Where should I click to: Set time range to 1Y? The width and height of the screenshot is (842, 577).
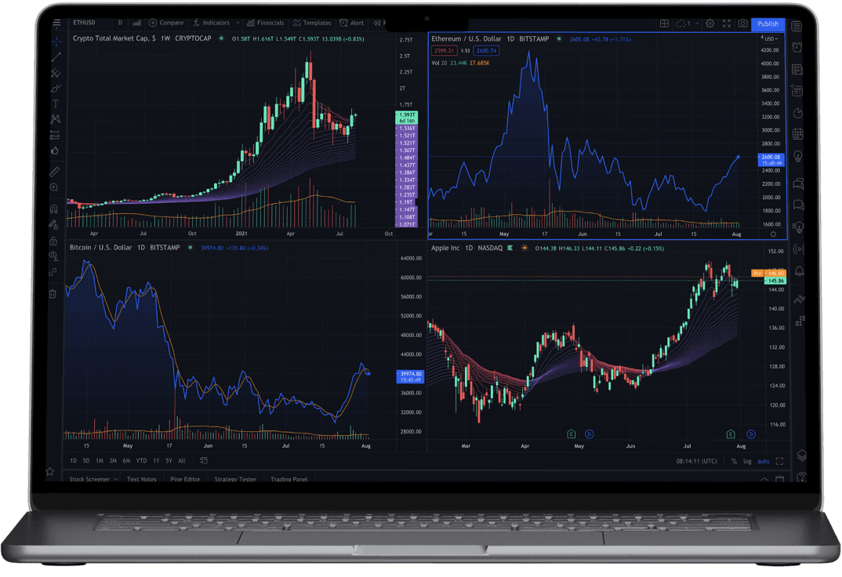[156, 460]
